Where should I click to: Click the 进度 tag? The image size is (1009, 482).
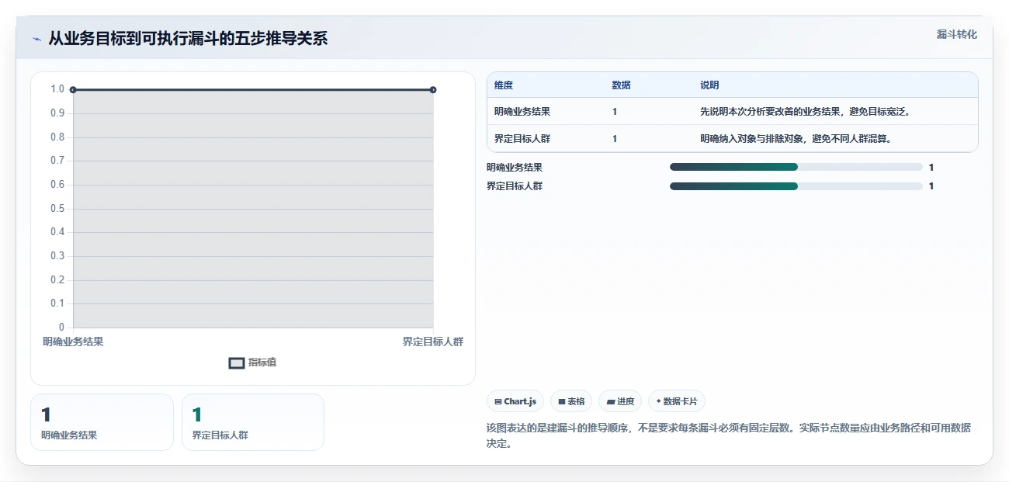(x=620, y=401)
